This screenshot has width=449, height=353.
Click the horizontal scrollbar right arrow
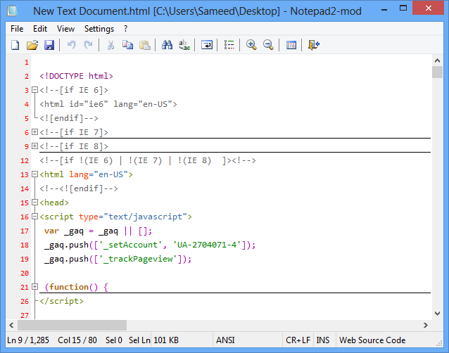426,326
